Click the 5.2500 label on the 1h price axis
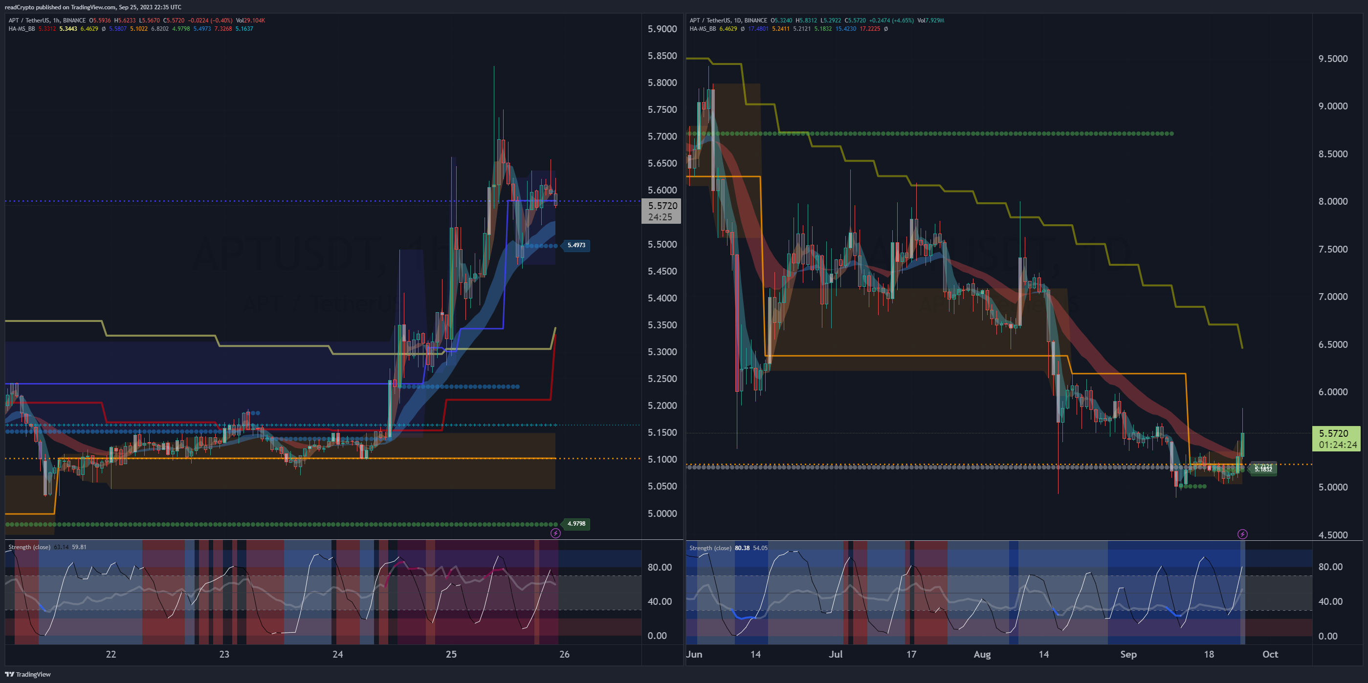This screenshot has height=683, width=1368. [662, 378]
